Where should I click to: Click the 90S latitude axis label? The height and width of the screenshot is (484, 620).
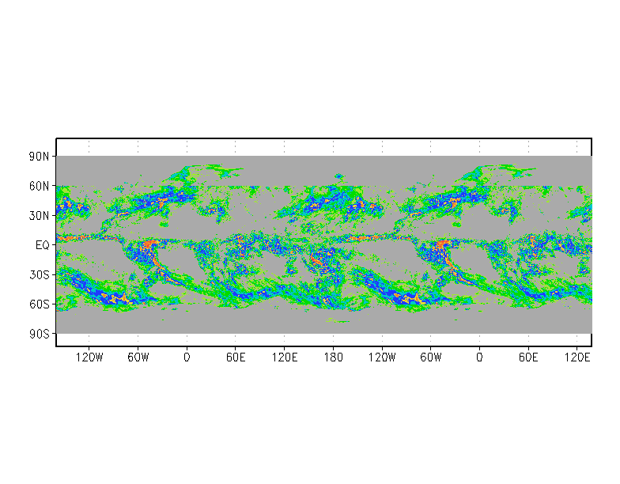[39, 334]
